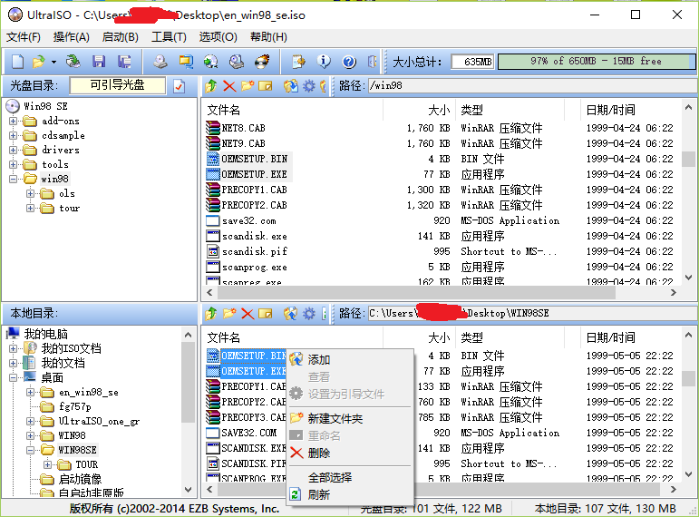699x517 pixels.
Task: Collapse the win98 folder node
Action: coord(13,179)
